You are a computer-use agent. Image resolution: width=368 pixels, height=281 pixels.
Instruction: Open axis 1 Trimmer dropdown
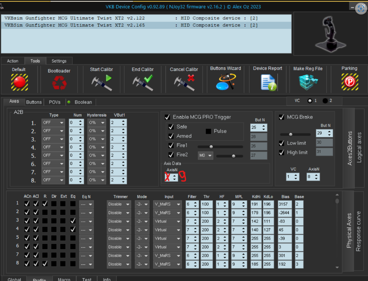(119, 204)
